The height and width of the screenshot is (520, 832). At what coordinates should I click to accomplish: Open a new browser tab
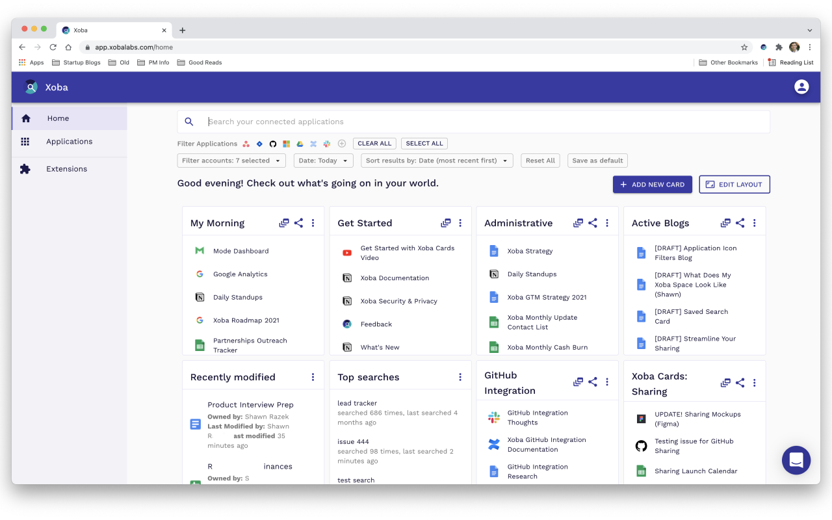[x=183, y=31]
